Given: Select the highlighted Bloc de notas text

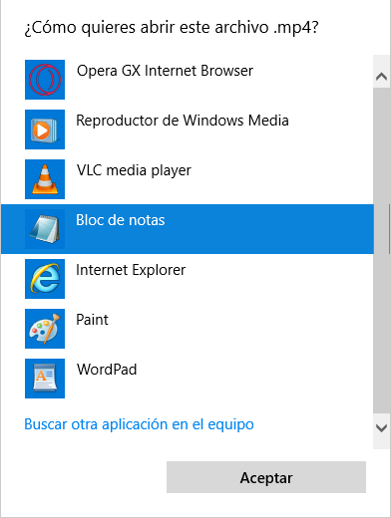Looking at the screenshot, I should (121, 220).
